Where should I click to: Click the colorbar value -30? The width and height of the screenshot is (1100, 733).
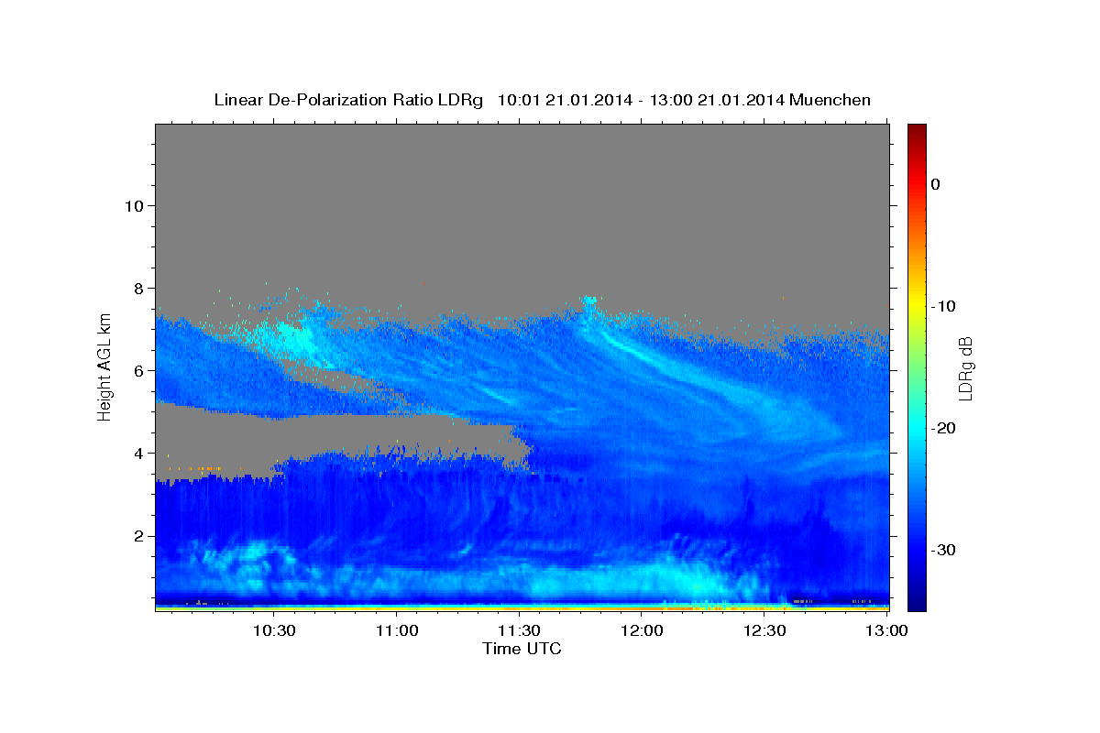coord(942,550)
